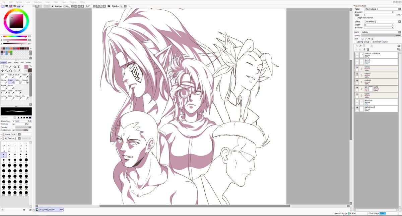Choose the Brush tool
This screenshot has width=402, height=216.
(x=18, y=76)
